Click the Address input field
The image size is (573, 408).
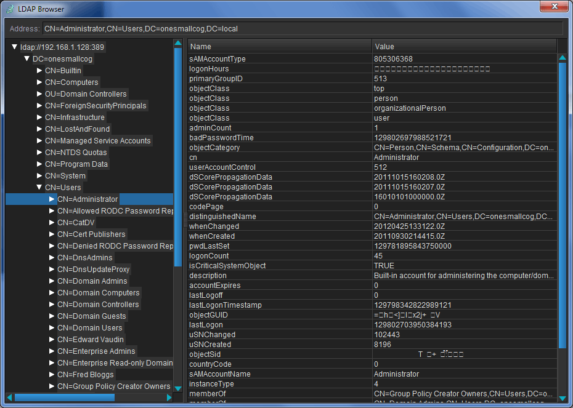click(x=302, y=29)
